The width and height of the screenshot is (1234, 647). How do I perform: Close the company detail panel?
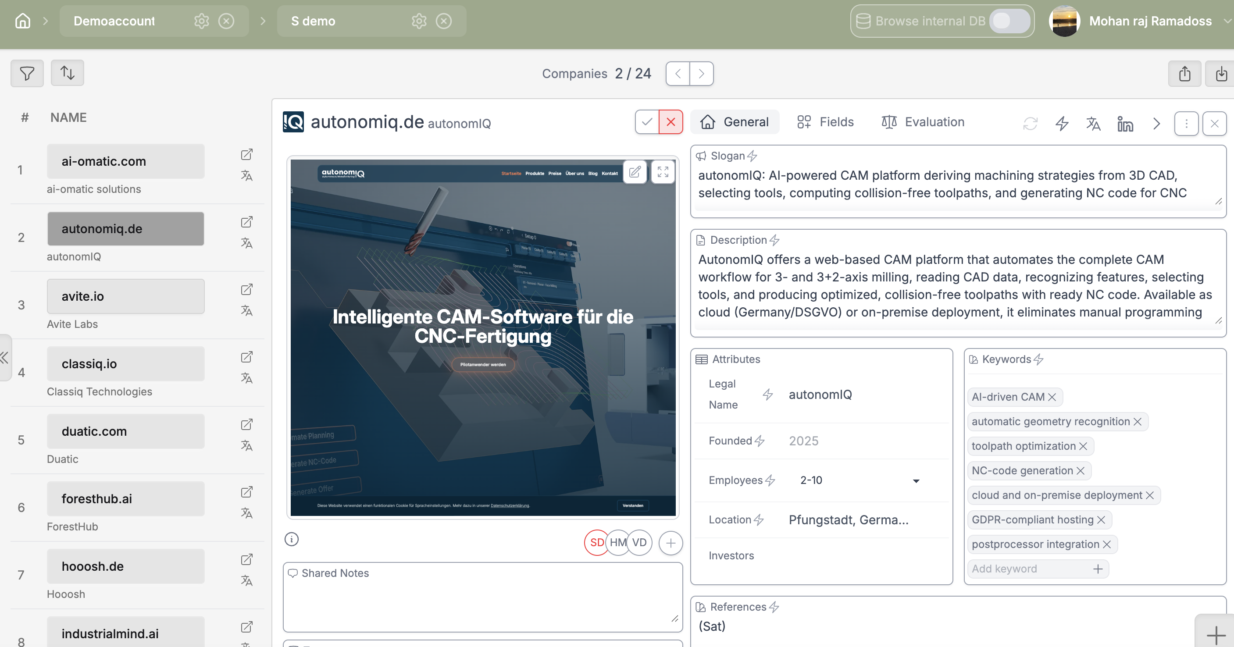coord(1214,124)
